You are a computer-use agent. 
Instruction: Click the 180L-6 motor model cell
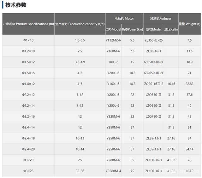(x=113, y=62)
